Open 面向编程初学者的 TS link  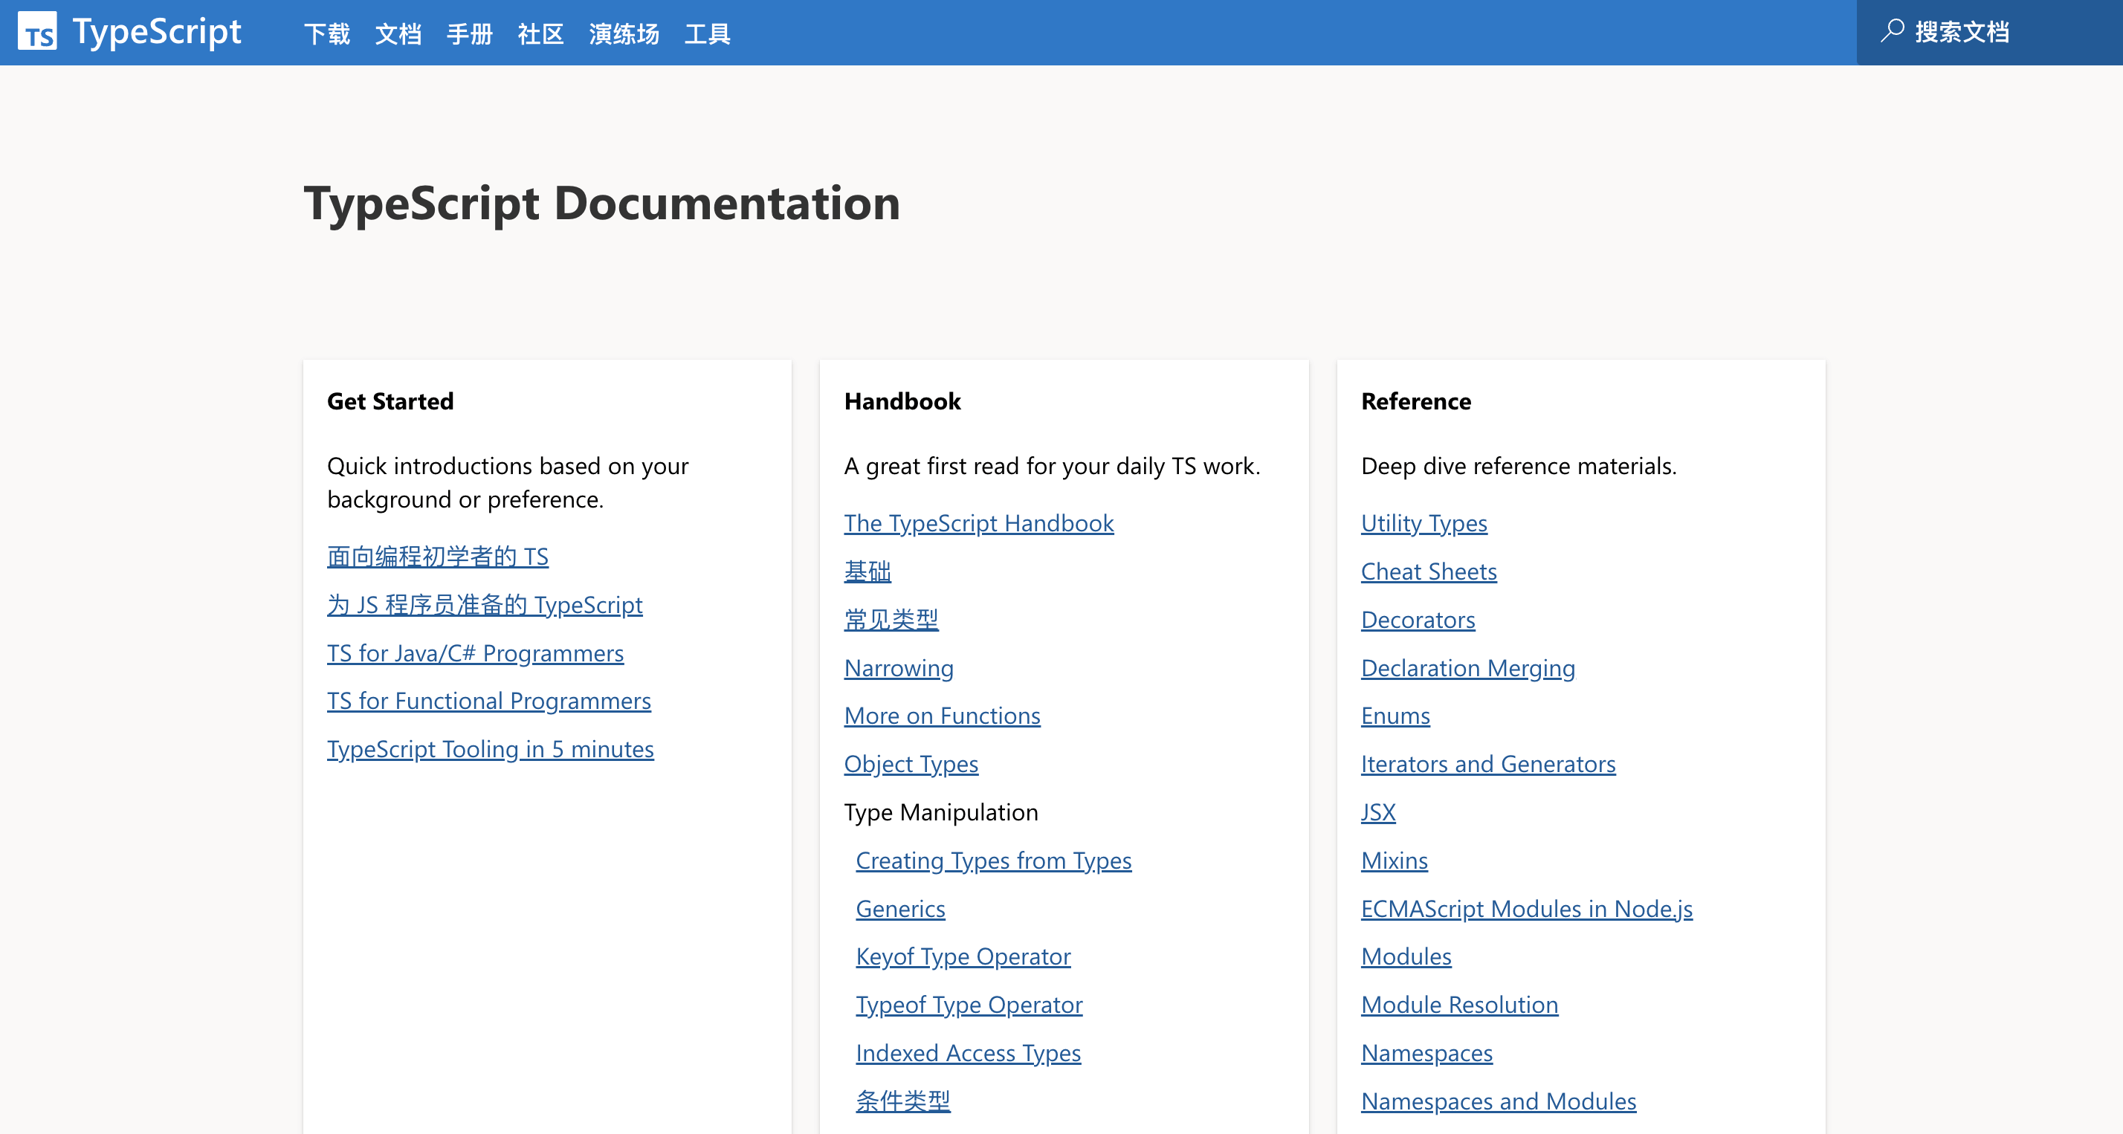tap(438, 557)
